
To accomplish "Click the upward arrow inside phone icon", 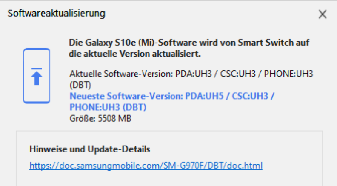I will click(37, 77).
